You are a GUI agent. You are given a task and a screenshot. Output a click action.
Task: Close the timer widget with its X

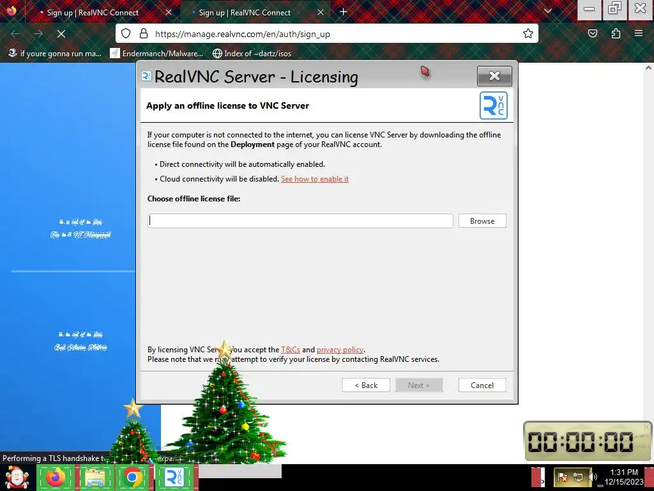point(646,426)
